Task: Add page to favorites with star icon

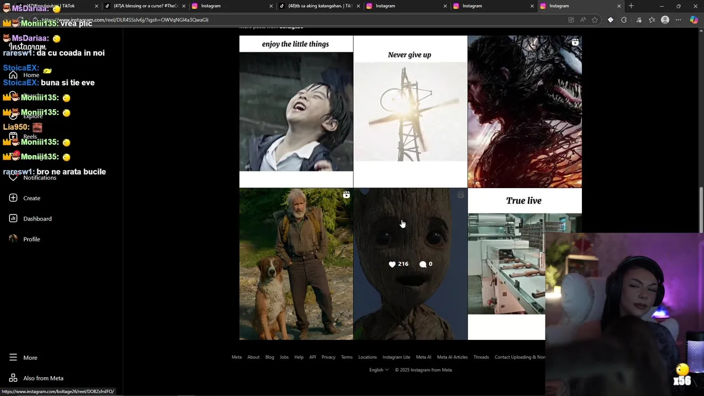Action: (595, 20)
